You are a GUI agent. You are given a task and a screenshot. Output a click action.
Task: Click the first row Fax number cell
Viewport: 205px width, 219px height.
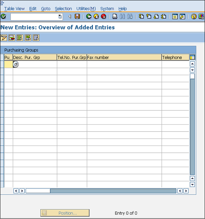[124, 64]
